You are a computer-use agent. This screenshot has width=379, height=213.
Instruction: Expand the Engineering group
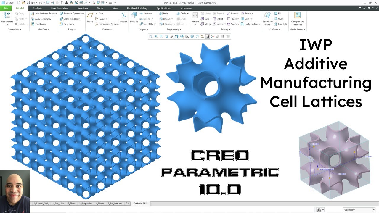(174, 30)
